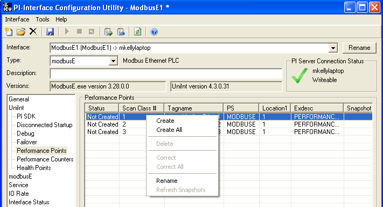The height and width of the screenshot is (207, 383).
Task: Click the Location1 column header
Action: click(x=275, y=108)
